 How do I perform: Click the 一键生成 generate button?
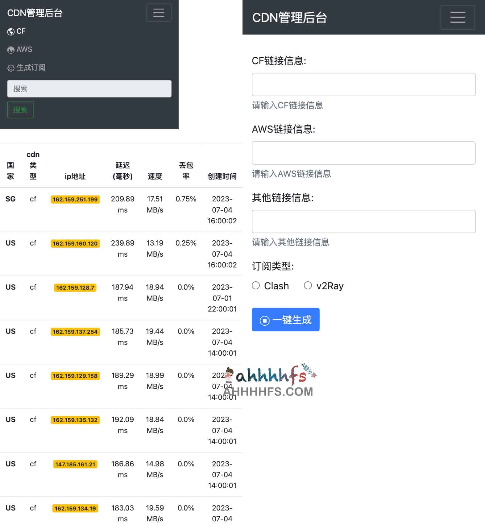285,320
